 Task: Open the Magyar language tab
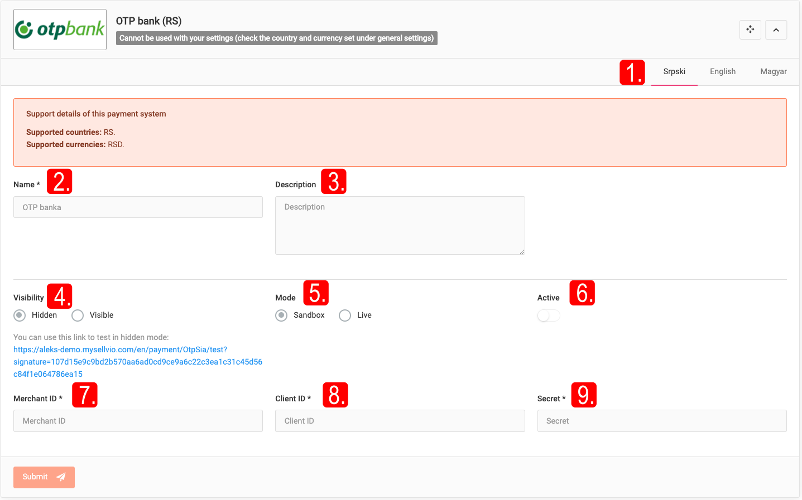click(x=773, y=71)
